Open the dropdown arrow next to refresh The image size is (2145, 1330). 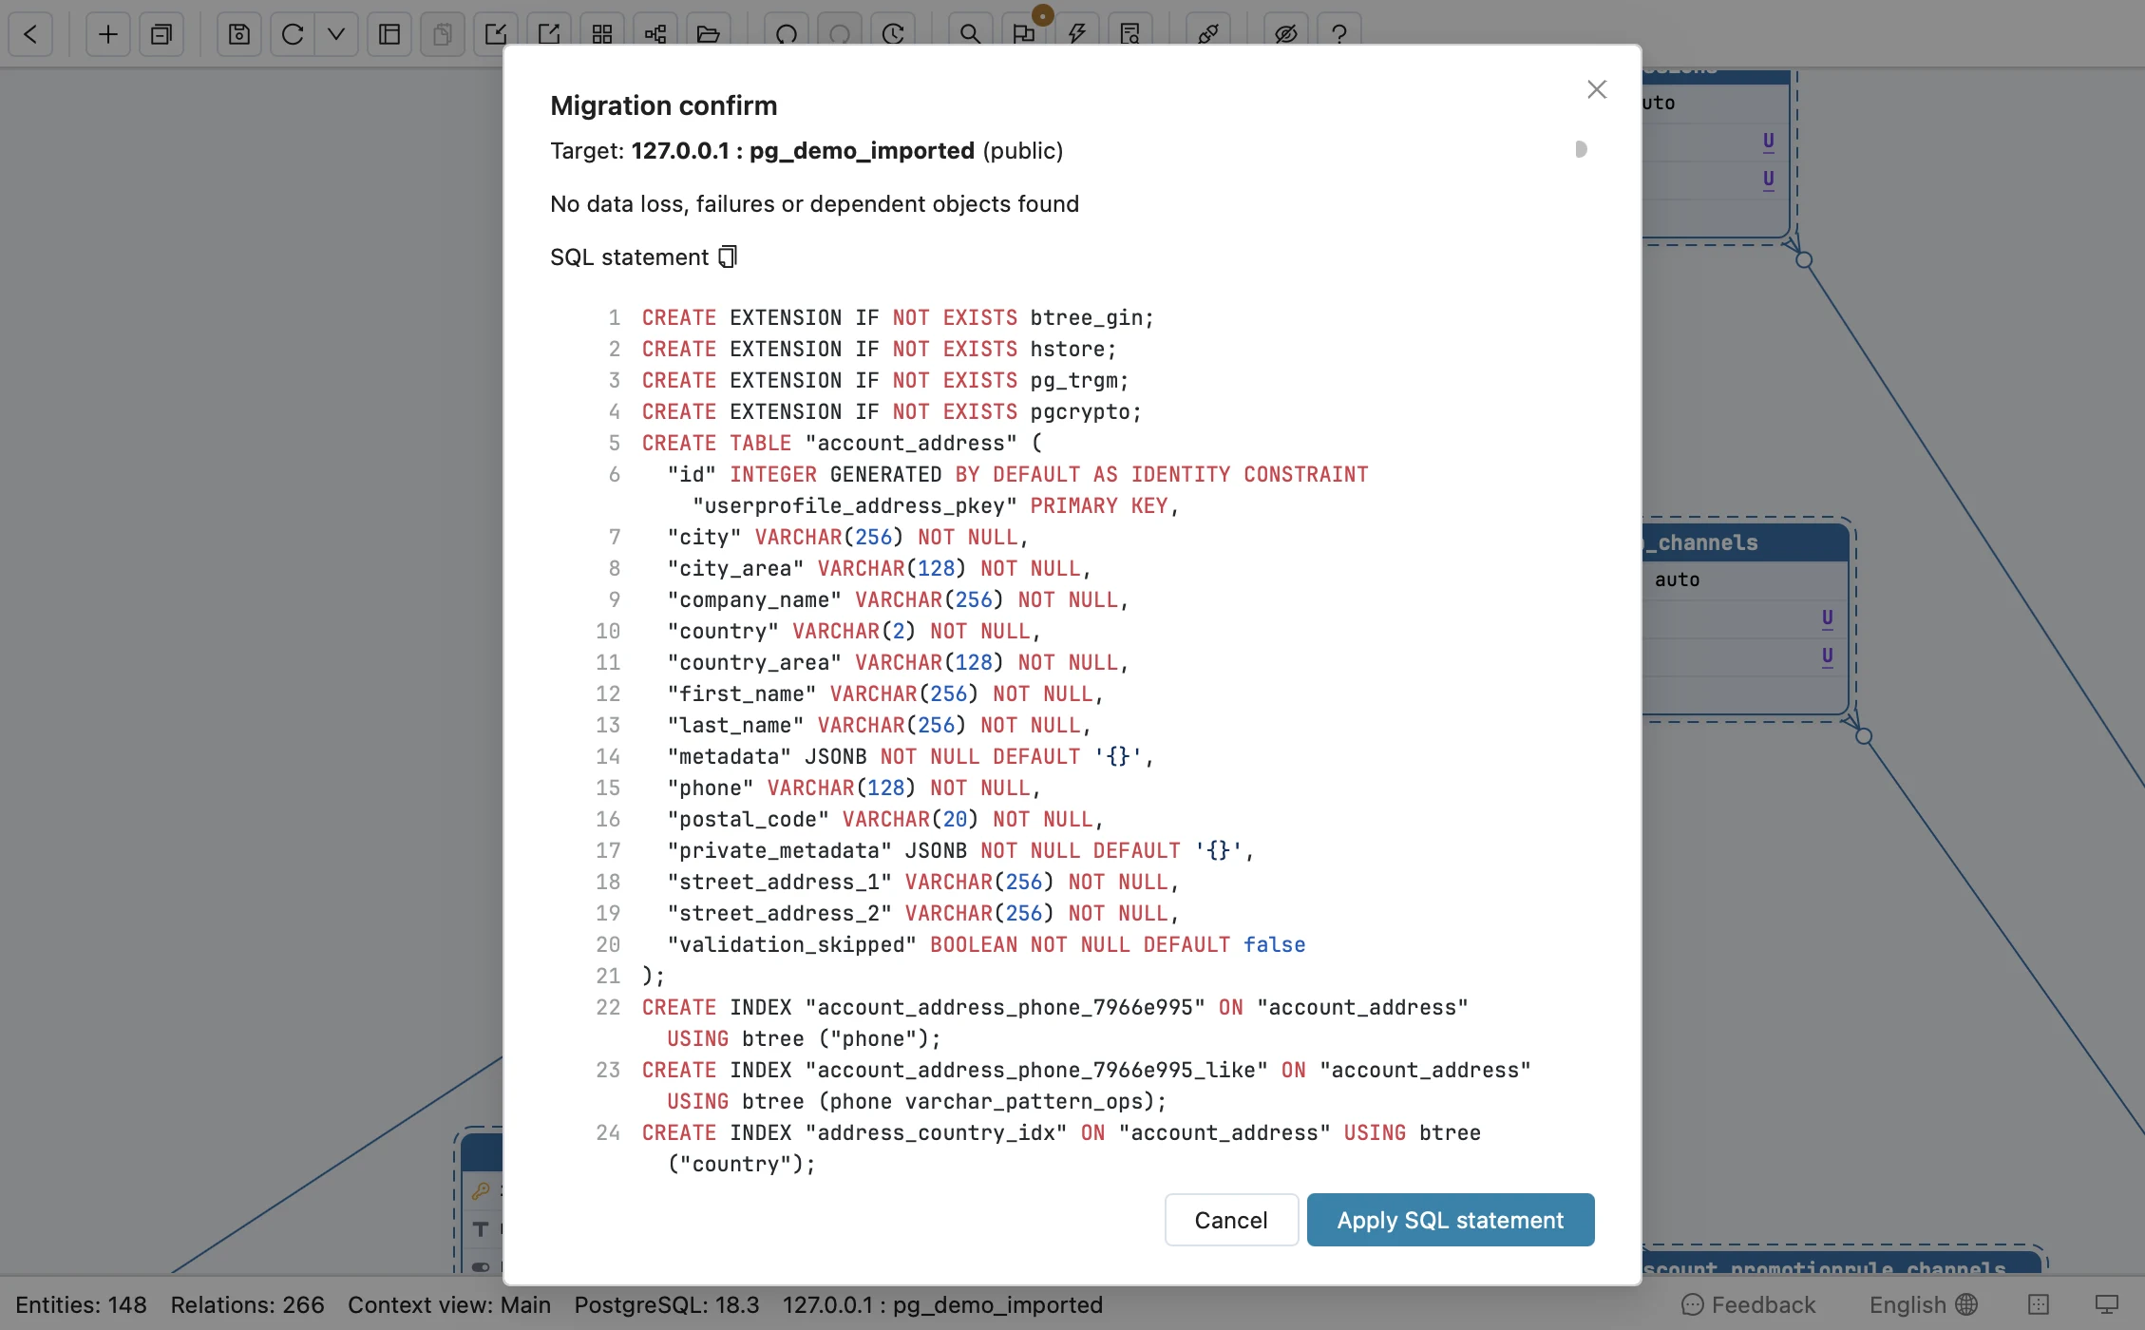[x=336, y=34]
